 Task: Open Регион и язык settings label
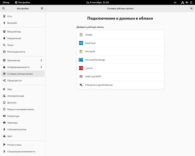[14, 145]
